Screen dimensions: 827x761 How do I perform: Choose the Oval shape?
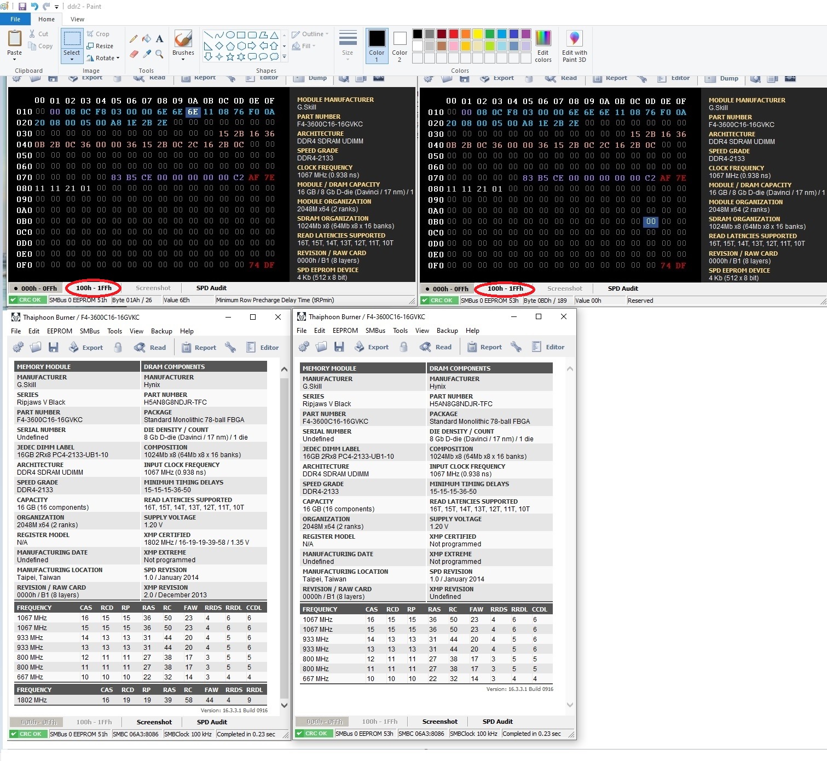[230, 35]
